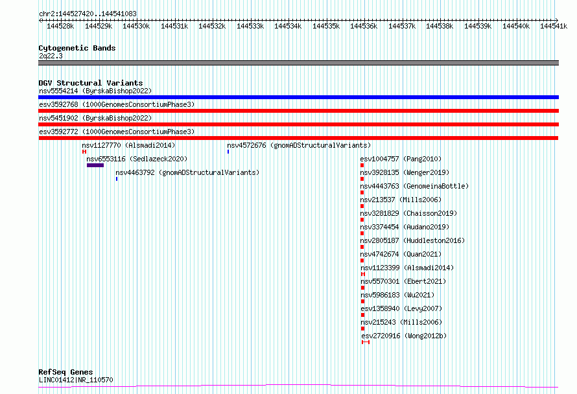The image size is (577, 394).
Task: Click the red bracket glyph under esv2720916
Action: [x=366, y=342]
